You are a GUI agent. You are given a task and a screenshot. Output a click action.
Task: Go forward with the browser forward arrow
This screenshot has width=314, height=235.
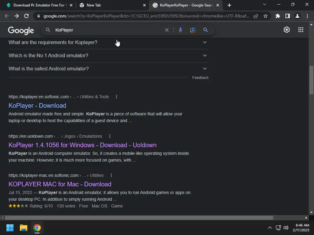click(x=17, y=16)
